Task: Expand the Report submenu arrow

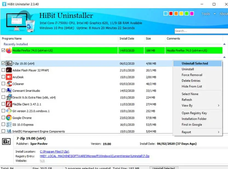Action: [218, 132]
